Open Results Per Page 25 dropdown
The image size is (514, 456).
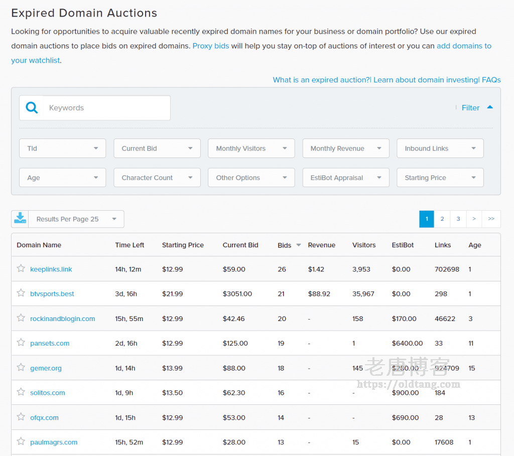click(76, 219)
